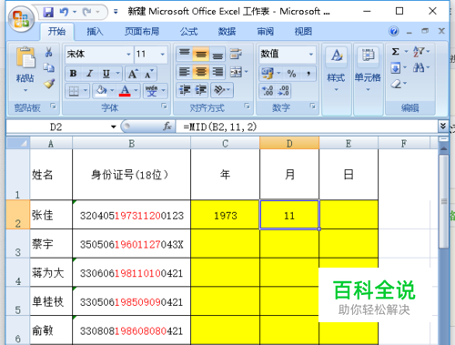The height and width of the screenshot is (345, 455).
Task: Paste clipboard contents with 粘贴
Action: [x=25, y=70]
